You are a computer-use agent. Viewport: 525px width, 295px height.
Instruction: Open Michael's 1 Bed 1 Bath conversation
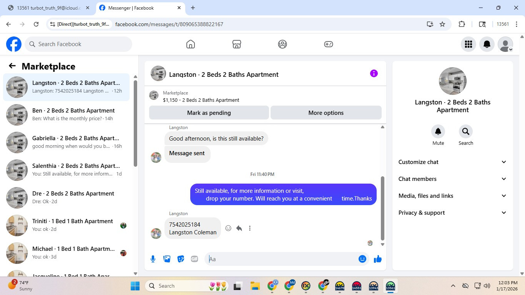coord(66,253)
